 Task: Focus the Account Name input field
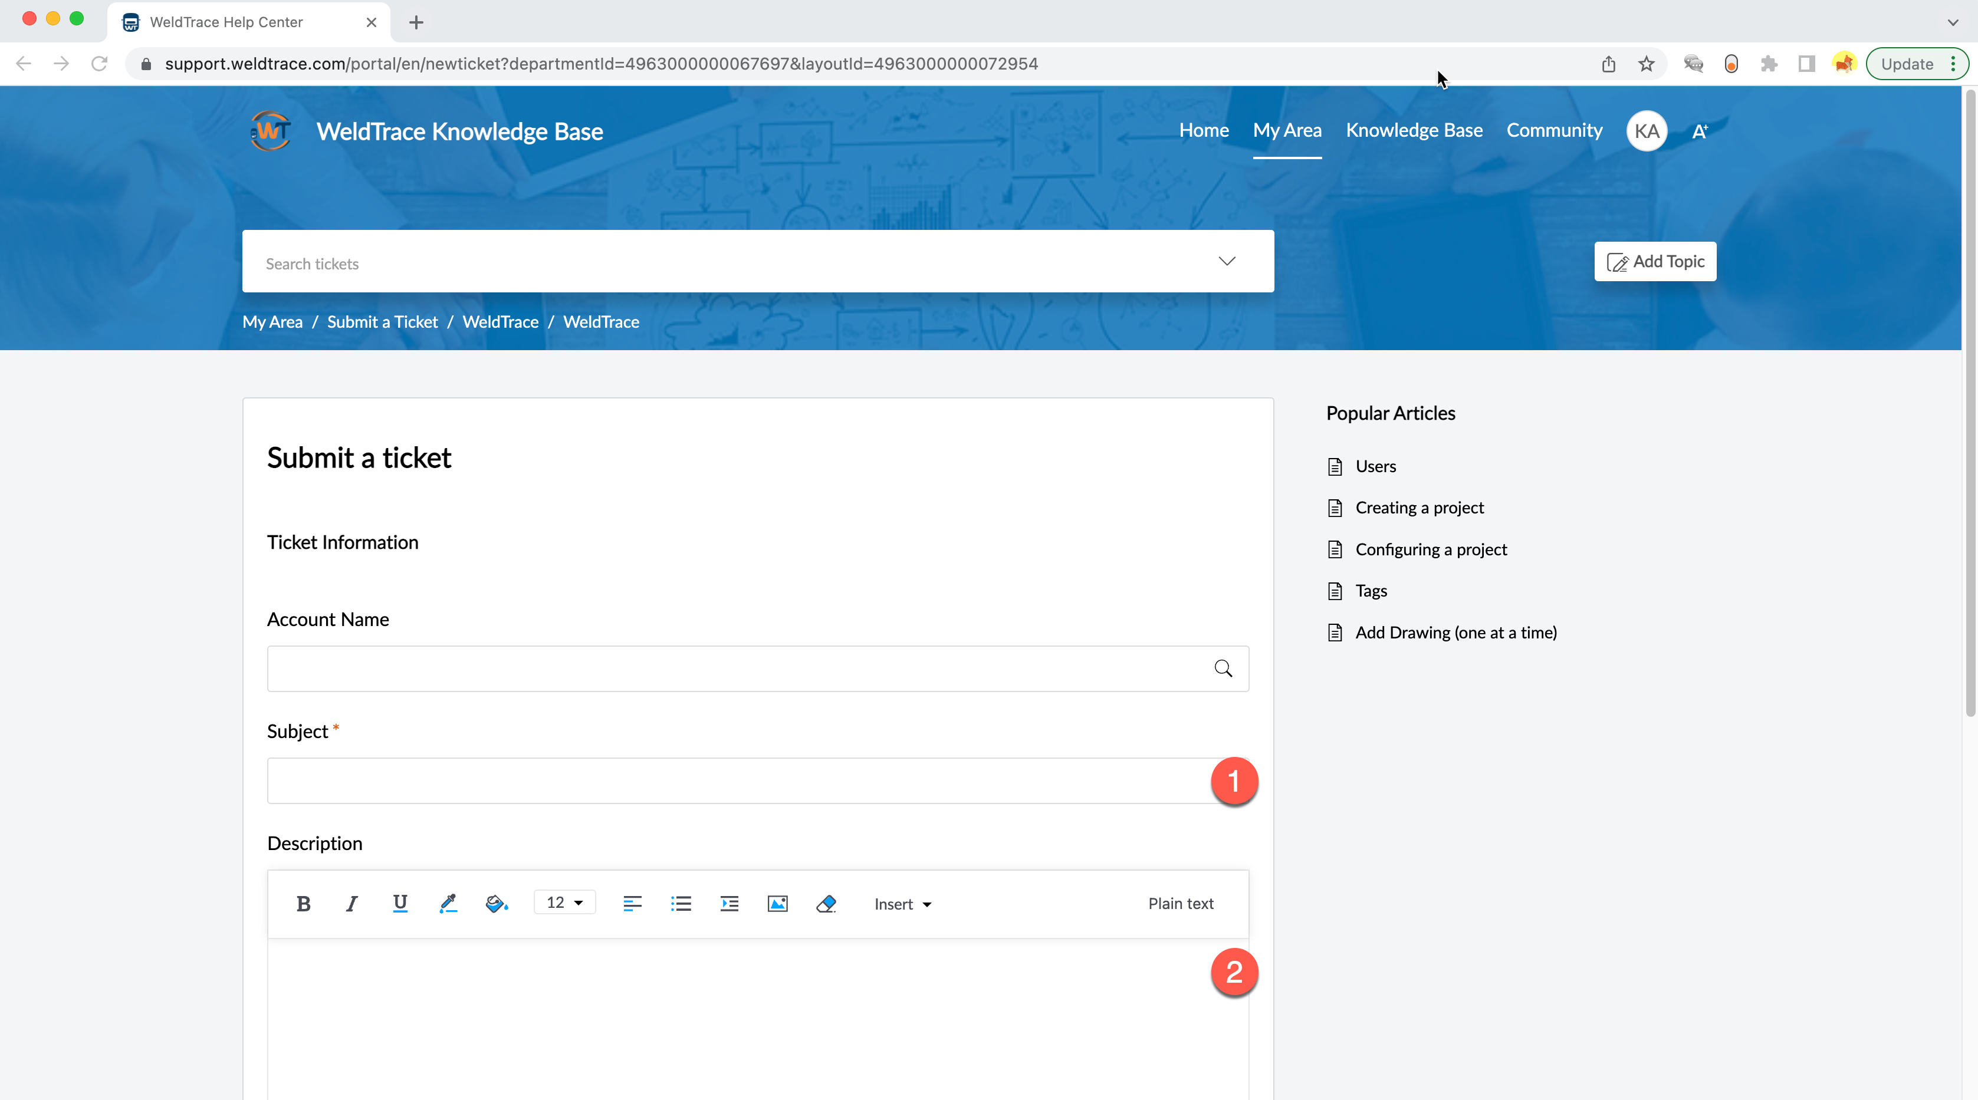click(758, 668)
